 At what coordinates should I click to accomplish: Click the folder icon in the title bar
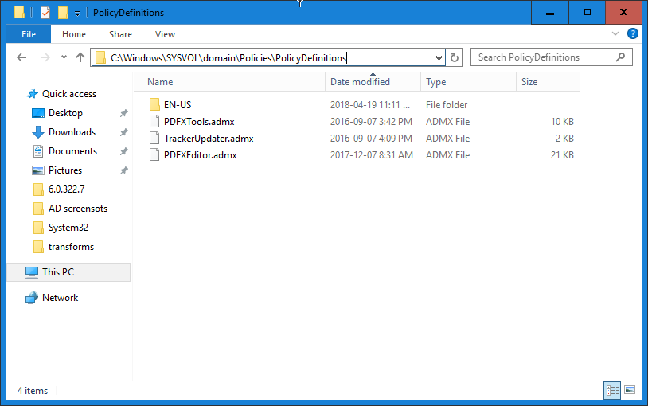tap(19, 13)
